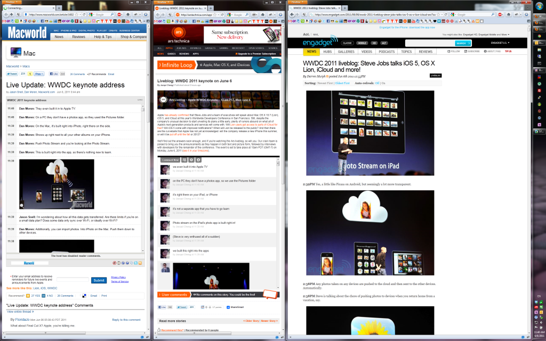This screenshot has height=341, width=546.
Task: Open Aol MAIL icon in Engadget header
Action: click(316, 35)
